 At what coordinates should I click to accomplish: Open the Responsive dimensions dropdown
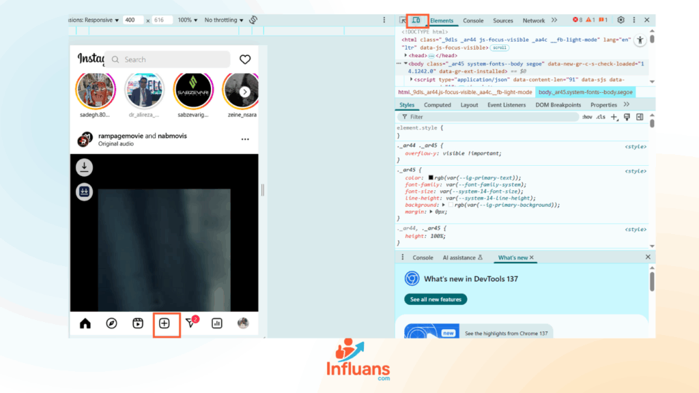[x=96, y=20]
